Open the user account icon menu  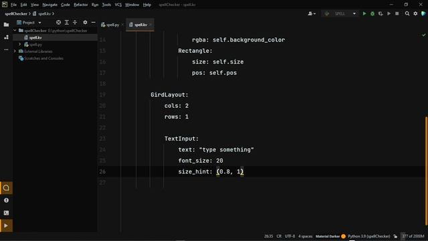pyautogui.click(x=312, y=13)
